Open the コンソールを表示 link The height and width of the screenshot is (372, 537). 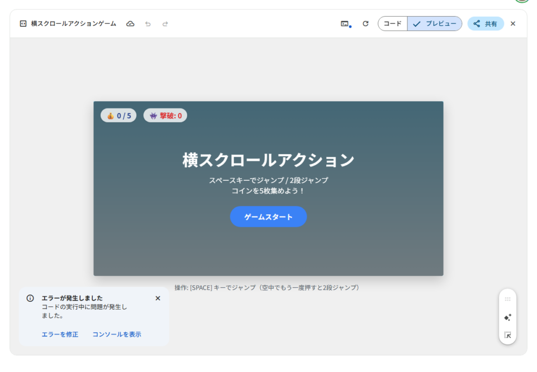tap(116, 334)
